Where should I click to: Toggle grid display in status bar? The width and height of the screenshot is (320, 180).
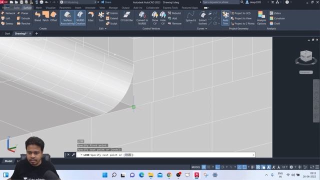[203, 167]
